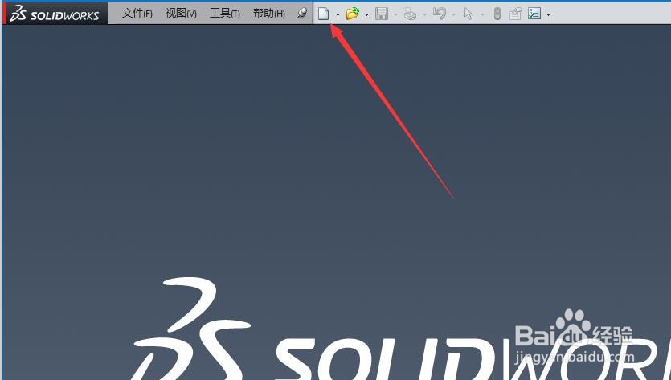Open the 工具(T) menu

coord(225,14)
